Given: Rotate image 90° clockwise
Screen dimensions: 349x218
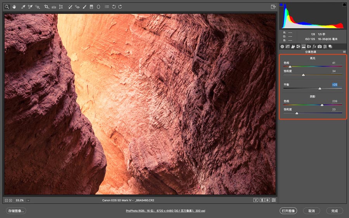Looking at the screenshot, I should click(x=120, y=7).
